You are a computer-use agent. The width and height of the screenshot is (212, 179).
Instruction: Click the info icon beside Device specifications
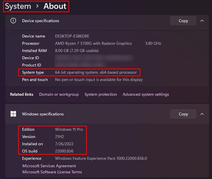[13, 21]
